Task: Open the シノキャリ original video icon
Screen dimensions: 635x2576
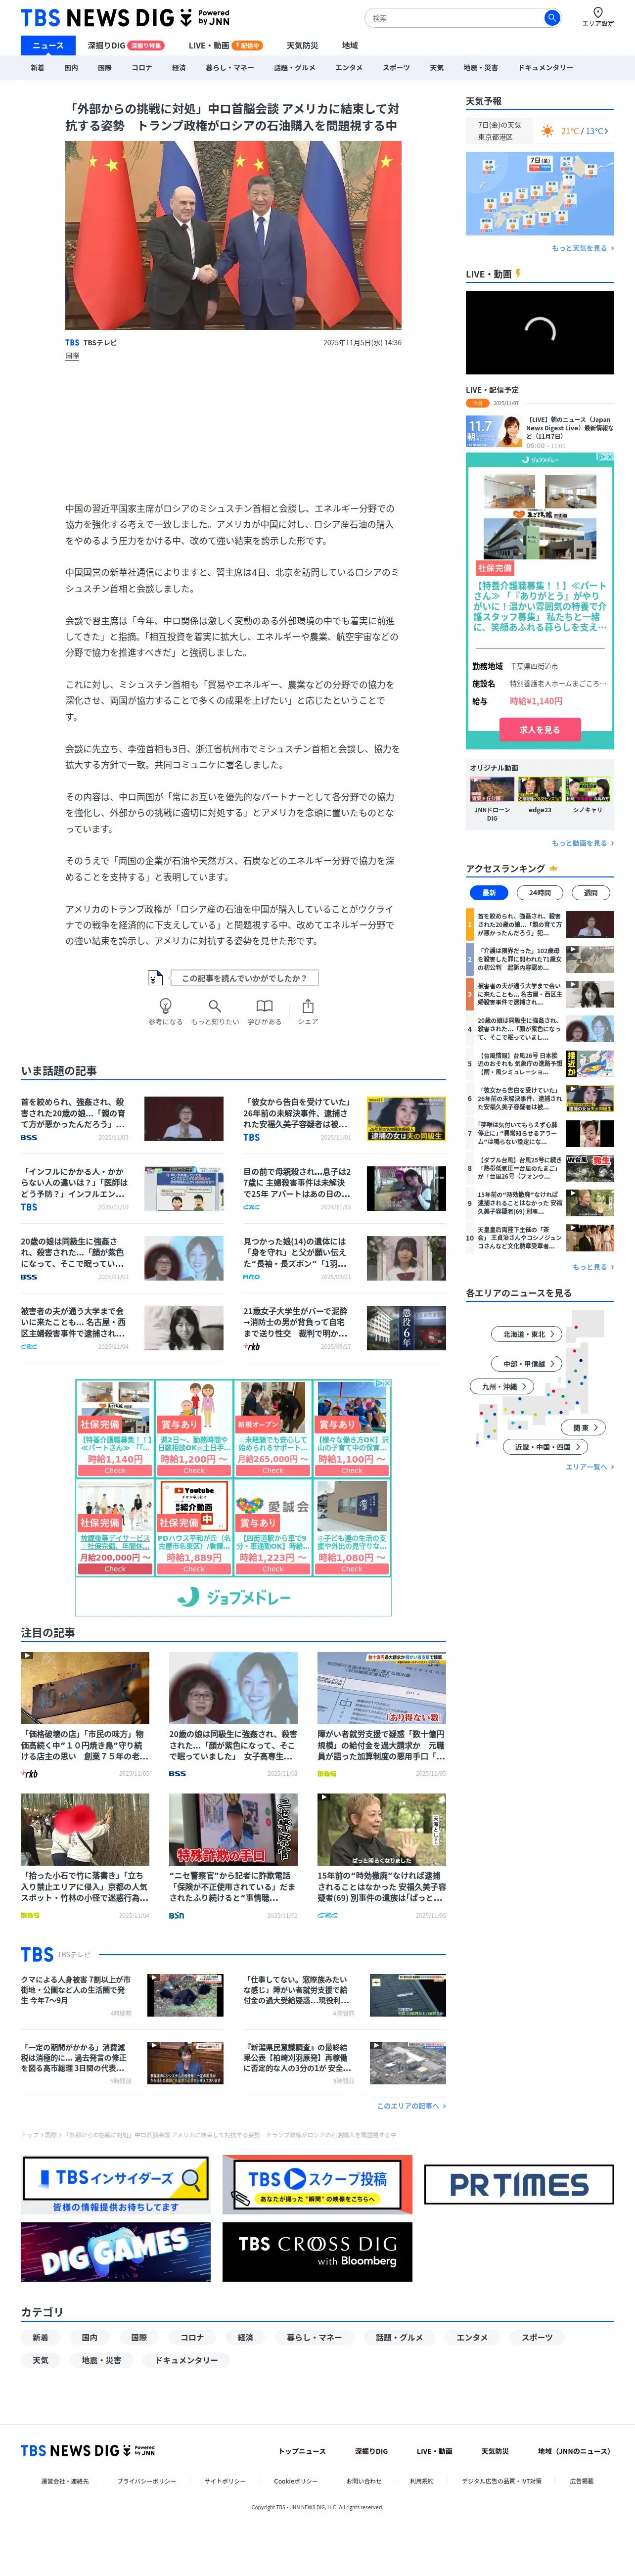Action: [588, 790]
